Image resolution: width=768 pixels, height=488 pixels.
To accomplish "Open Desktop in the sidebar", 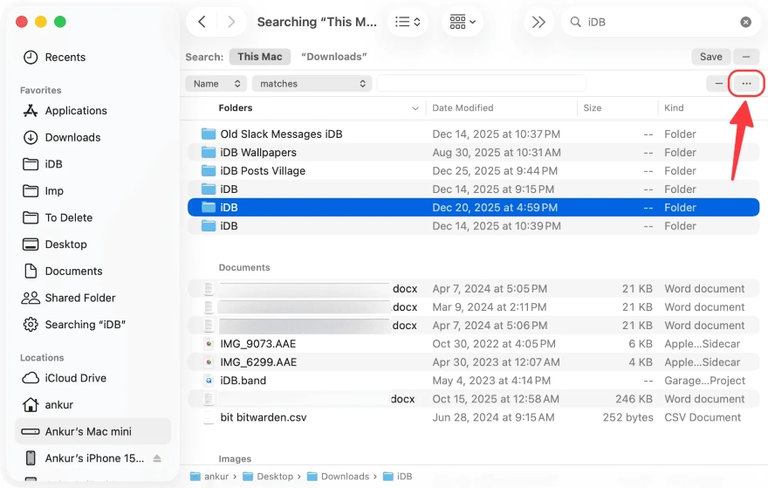I will pos(93,244).
